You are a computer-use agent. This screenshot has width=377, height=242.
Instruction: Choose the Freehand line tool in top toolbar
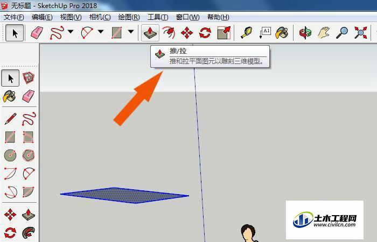tap(57, 33)
